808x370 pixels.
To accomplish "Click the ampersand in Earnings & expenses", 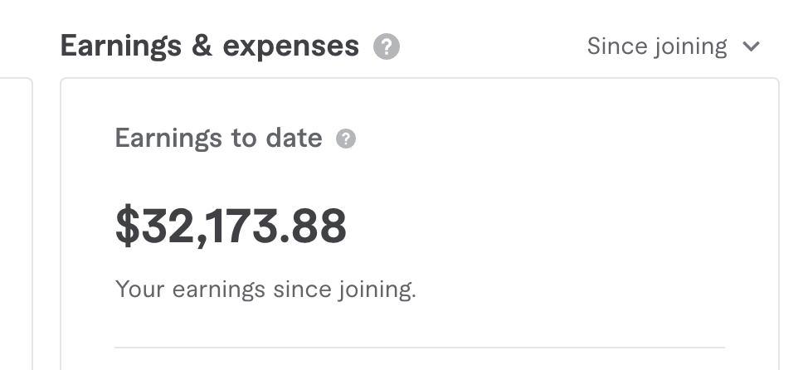I will pyautogui.click(x=202, y=47).
